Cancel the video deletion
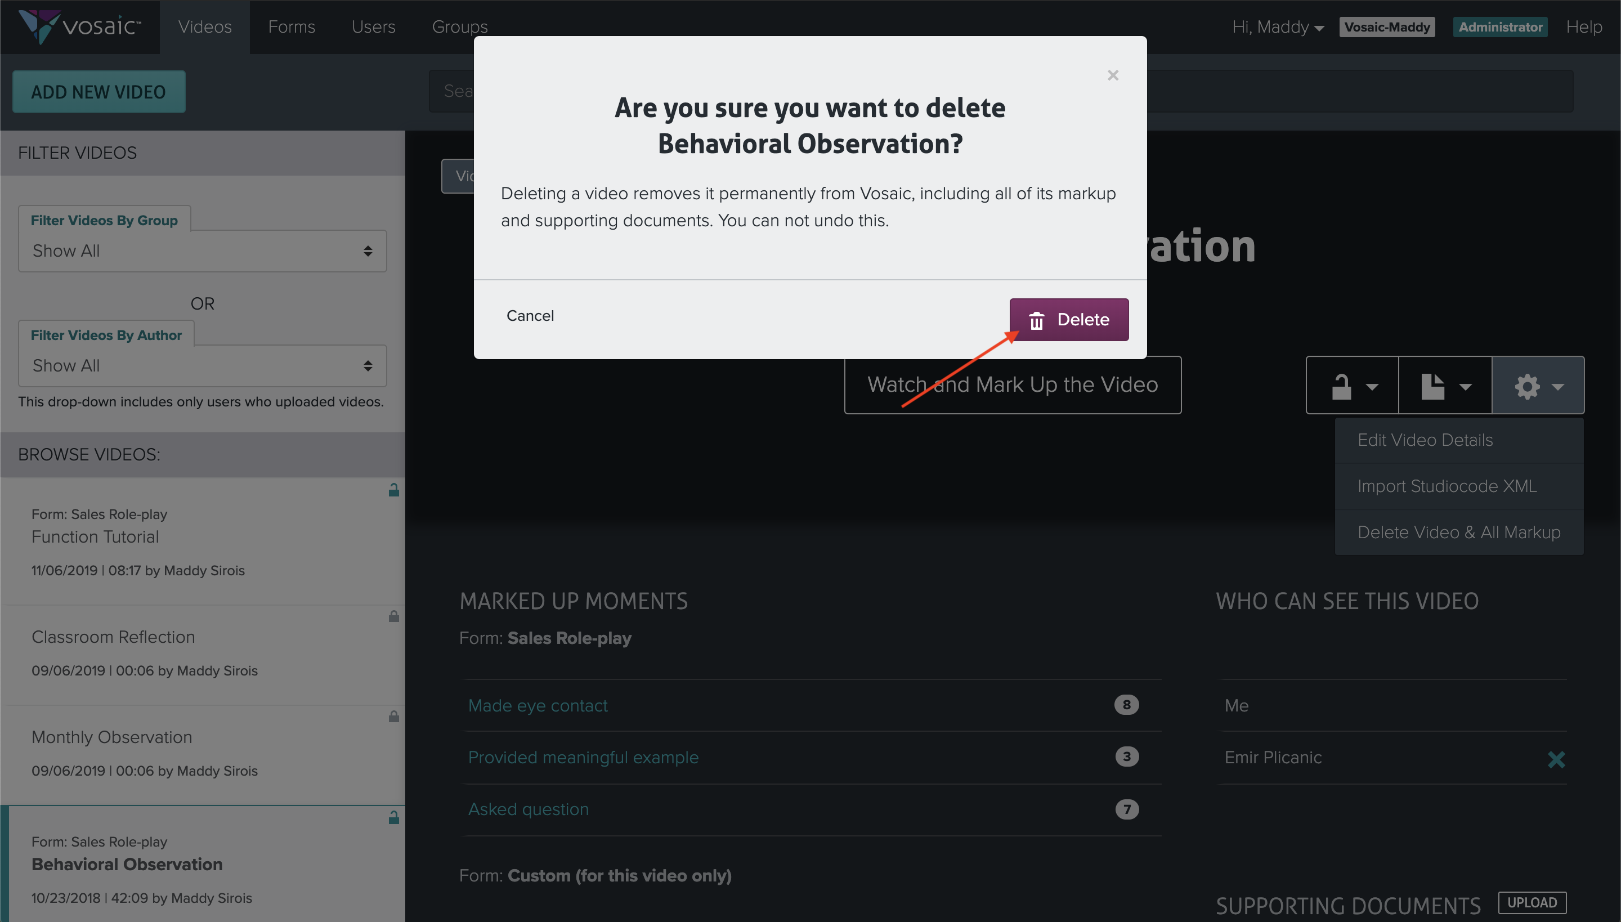Screen dimensions: 1621x922 tap(530, 315)
